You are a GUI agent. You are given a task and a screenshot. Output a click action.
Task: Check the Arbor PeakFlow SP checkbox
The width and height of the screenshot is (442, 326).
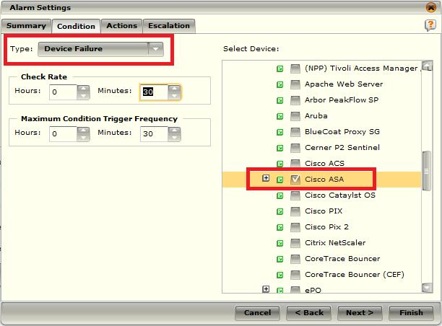click(x=295, y=100)
